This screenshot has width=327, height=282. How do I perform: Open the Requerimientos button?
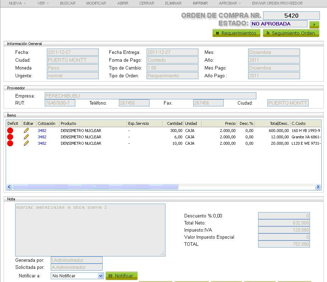[x=236, y=33]
